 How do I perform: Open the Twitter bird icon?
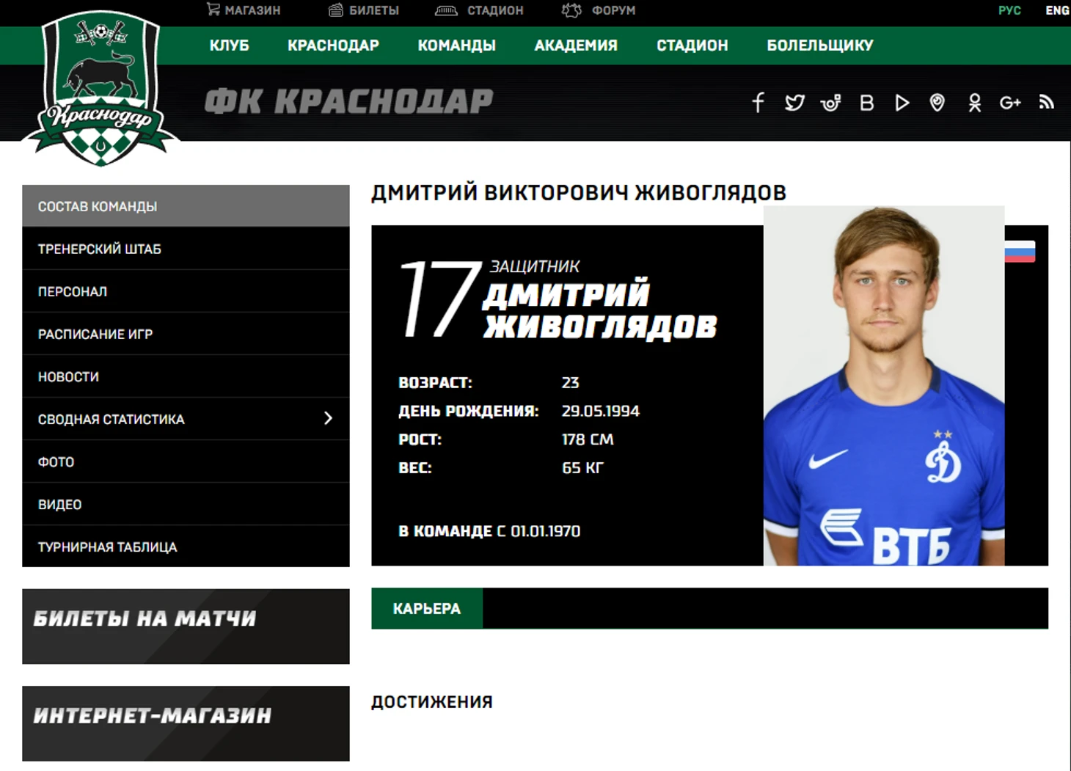coord(794,103)
